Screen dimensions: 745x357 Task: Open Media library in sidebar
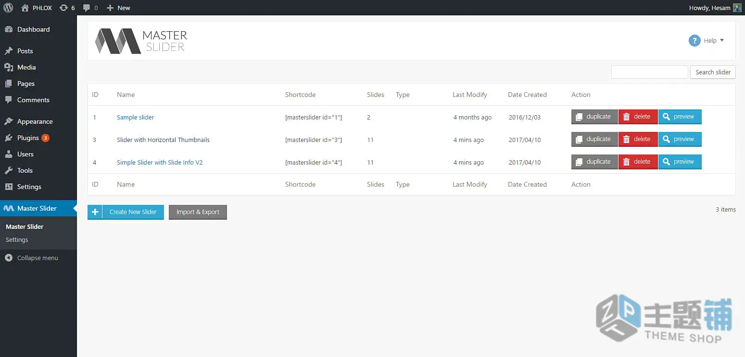(x=38, y=67)
